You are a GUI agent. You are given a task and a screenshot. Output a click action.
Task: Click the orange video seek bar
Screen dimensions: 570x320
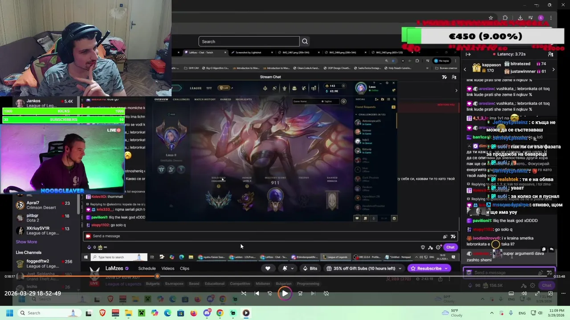coord(285,276)
